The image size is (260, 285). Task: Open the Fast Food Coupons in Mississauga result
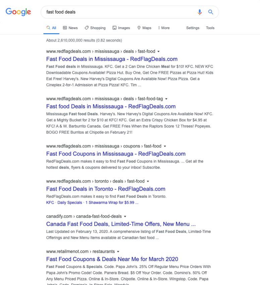pos(116,154)
